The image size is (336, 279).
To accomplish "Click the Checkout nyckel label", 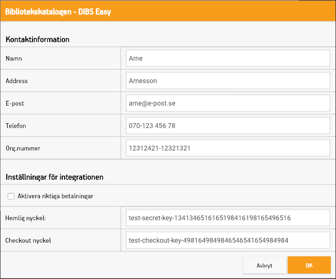I will coord(28,240).
